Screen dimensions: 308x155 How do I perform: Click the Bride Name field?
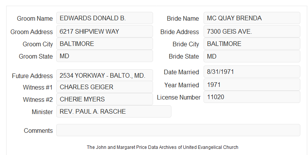(252, 18)
